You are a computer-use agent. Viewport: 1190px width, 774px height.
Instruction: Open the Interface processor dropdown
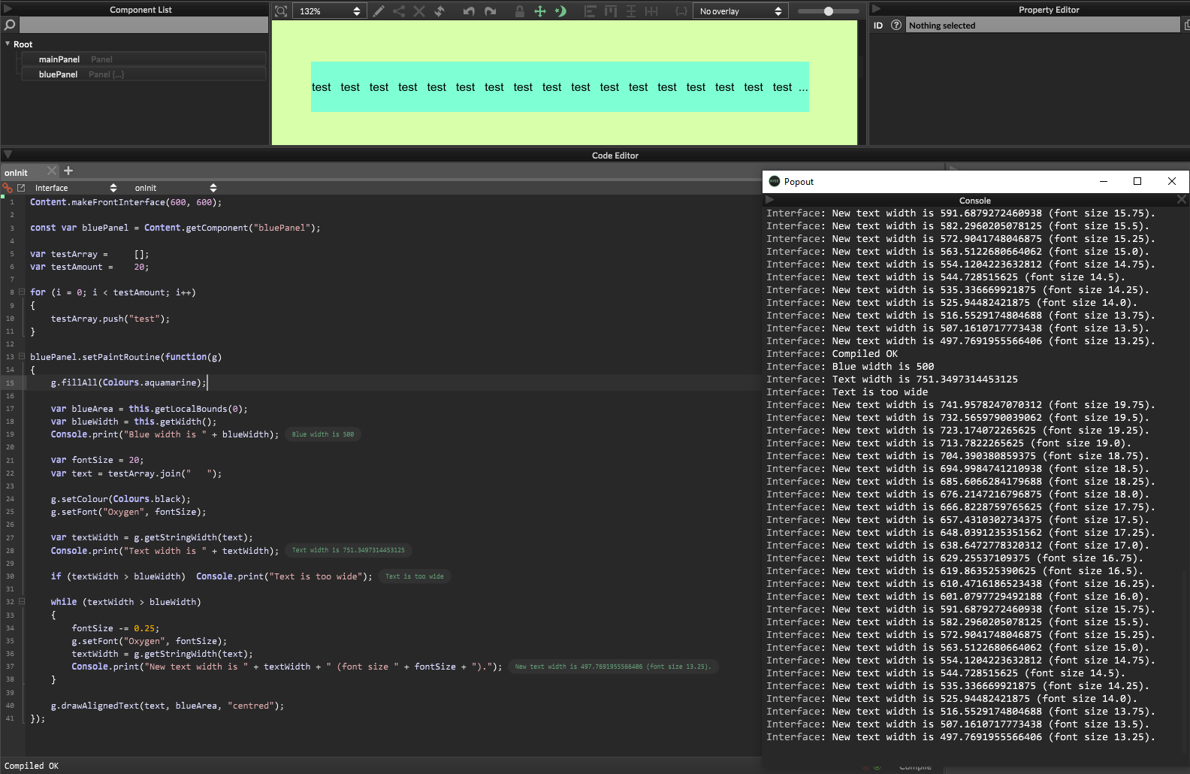coord(75,188)
